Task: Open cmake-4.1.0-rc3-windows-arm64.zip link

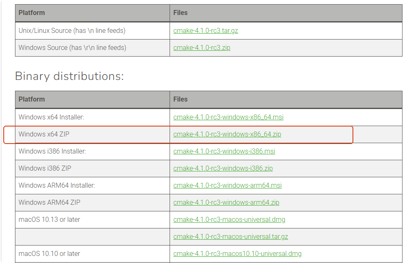Action: coord(226,203)
